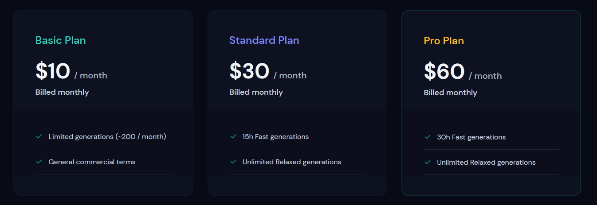The width and height of the screenshot is (597, 205).
Task: Click Limited generations (~200 / month) text
Action: [x=107, y=136]
